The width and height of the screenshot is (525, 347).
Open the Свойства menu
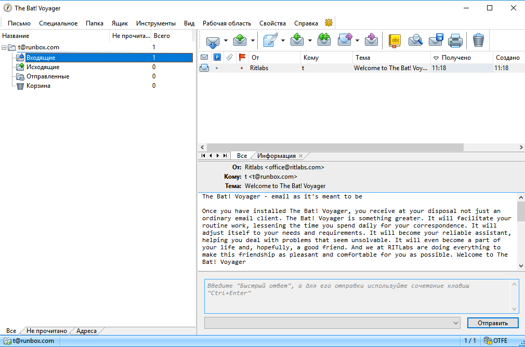click(x=272, y=23)
